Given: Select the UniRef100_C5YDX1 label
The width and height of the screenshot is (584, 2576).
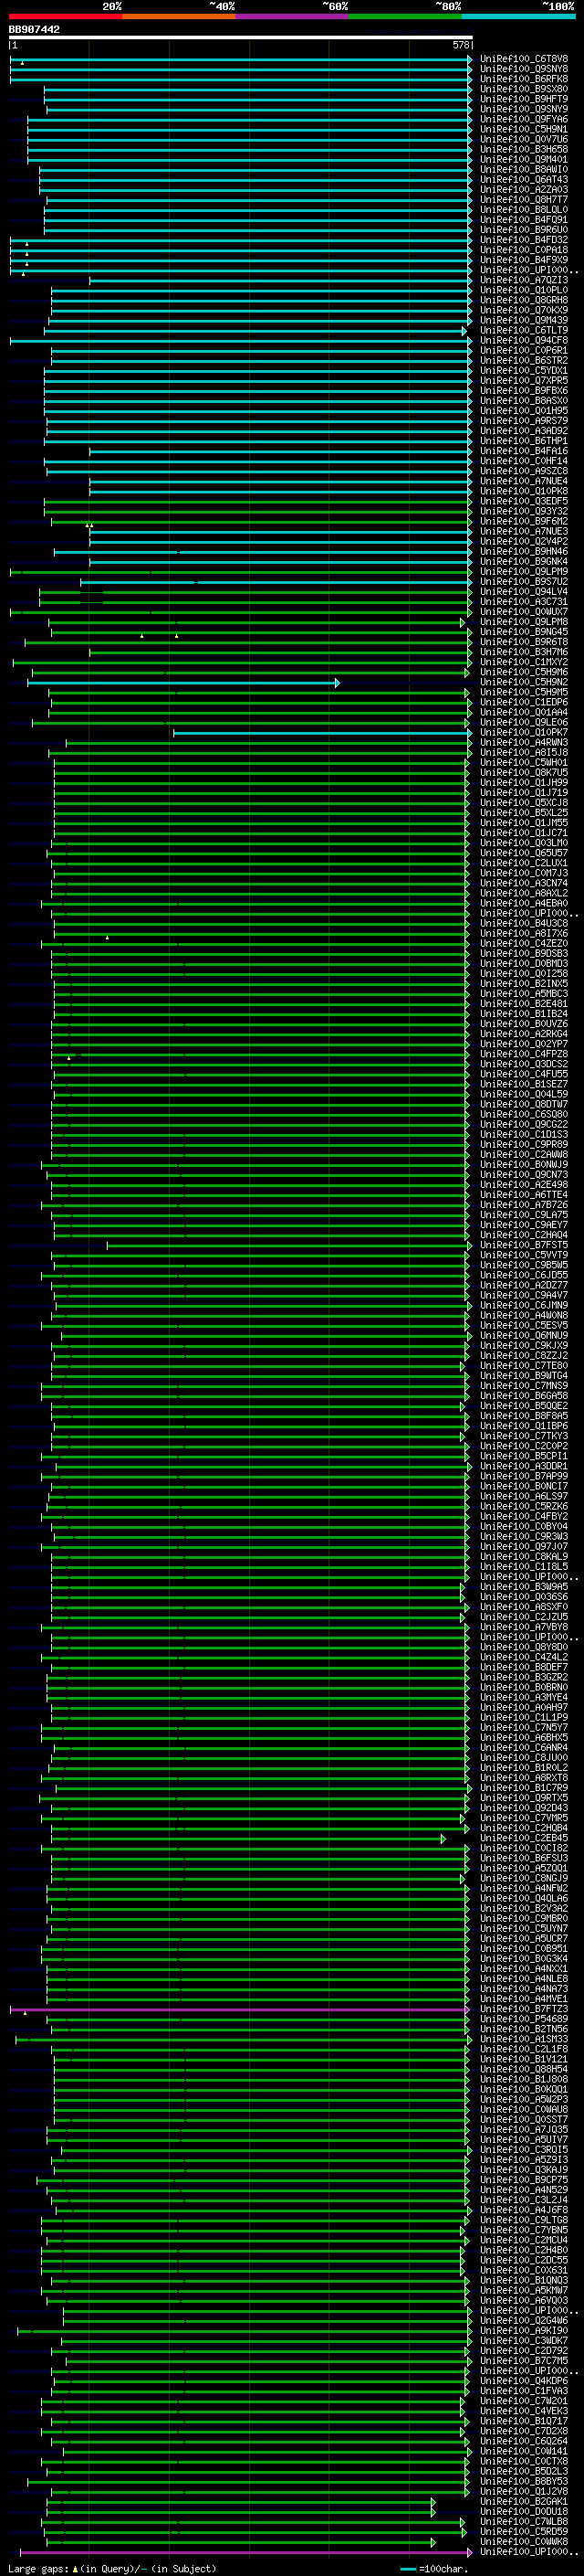Looking at the screenshot, I should [x=524, y=371].
